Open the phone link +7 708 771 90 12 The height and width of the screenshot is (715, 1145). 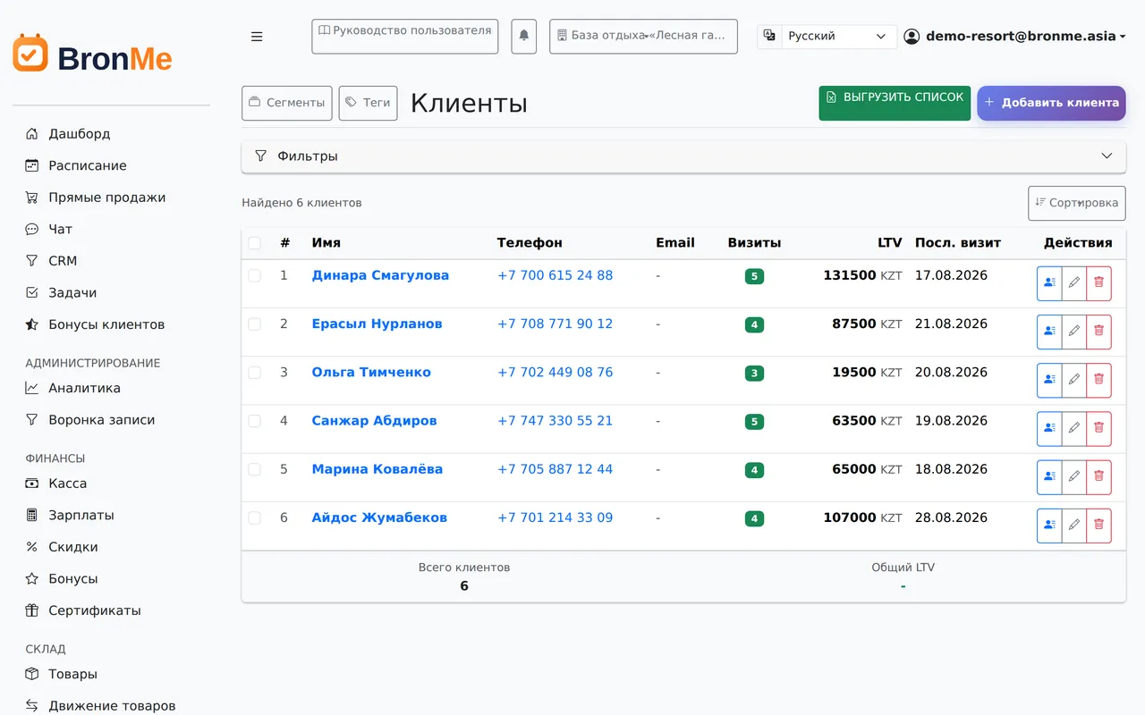pos(555,324)
